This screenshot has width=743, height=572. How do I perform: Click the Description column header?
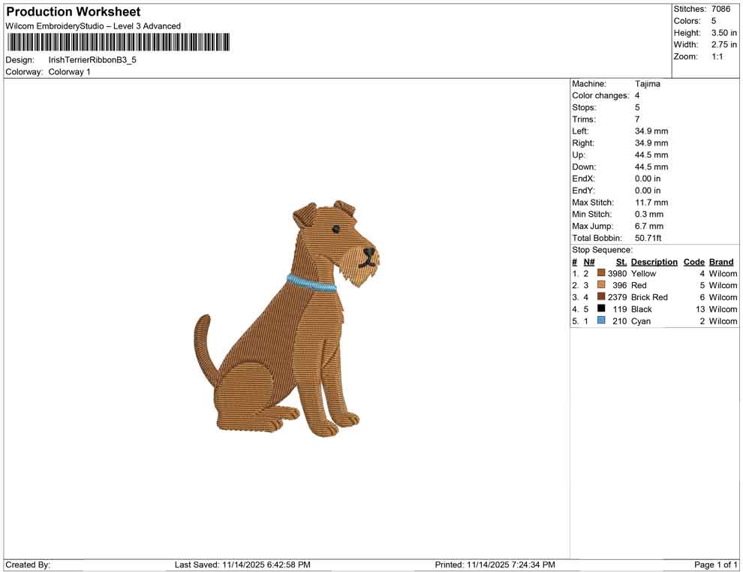click(654, 261)
